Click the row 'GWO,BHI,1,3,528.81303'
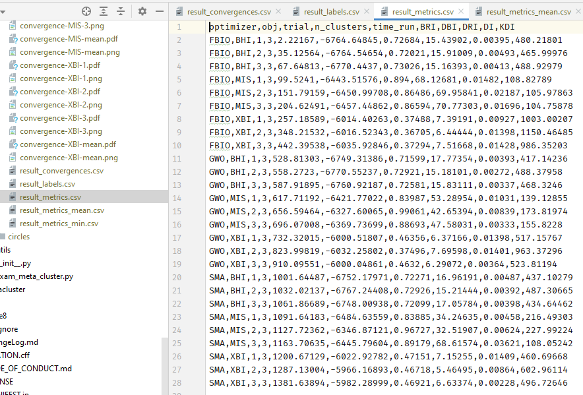The width and height of the screenshot is (583, 395). click(388, 159)
